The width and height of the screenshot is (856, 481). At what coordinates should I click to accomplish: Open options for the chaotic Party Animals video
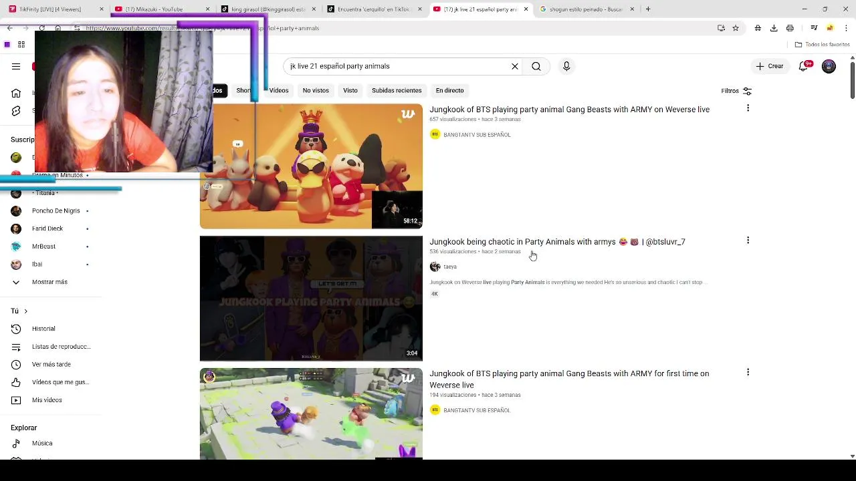(x=748, y=240)
